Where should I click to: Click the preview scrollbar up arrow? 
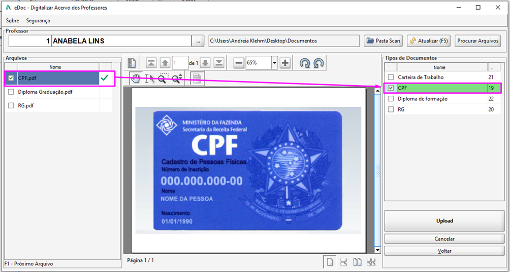377,91
